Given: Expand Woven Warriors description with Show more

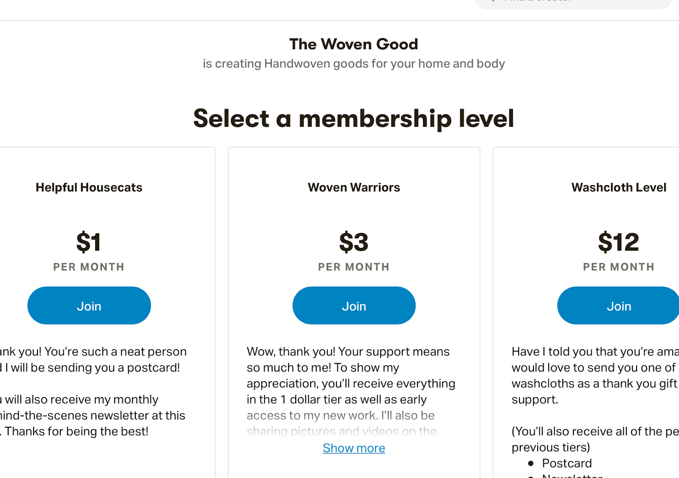Looking at the screenshot, I should pyautogui.click(x=354, y=448).
